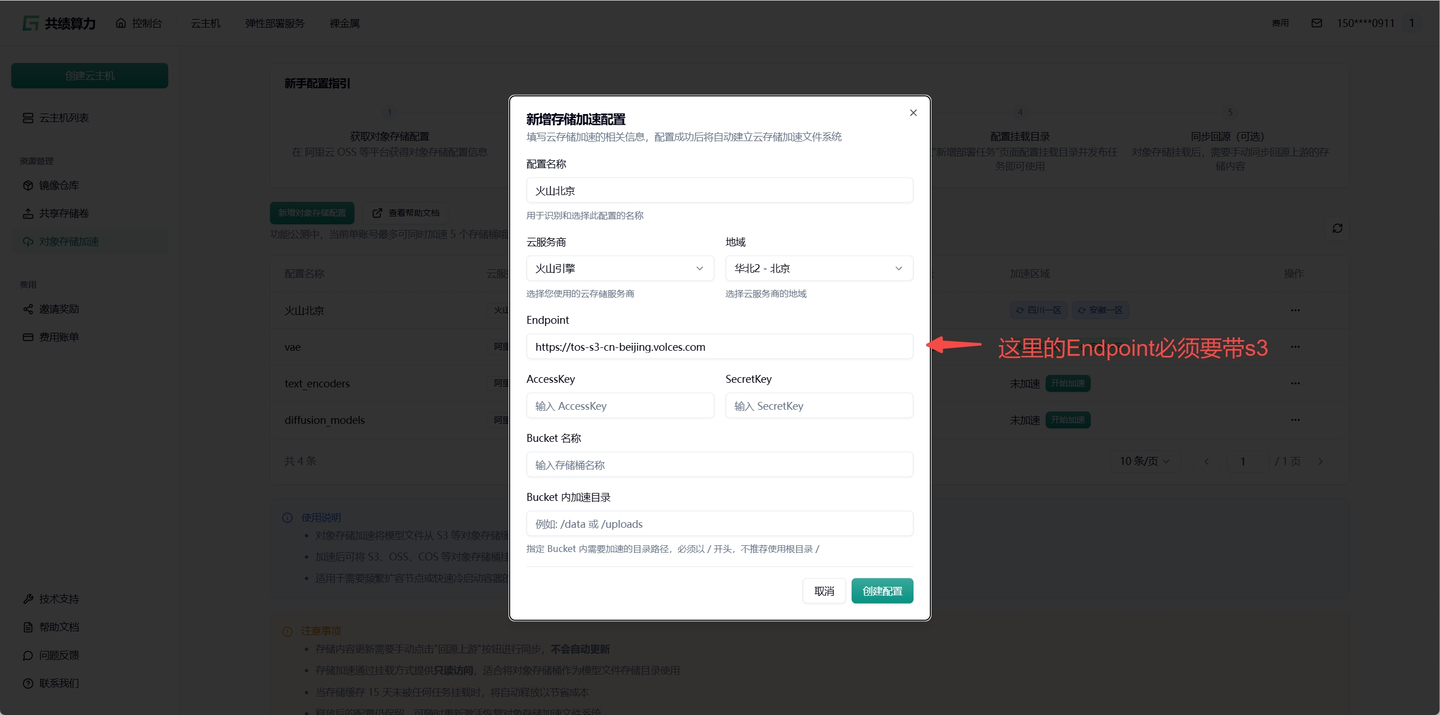Click 取消 to cancel the dialog
The image size is (1440, 715).
point(823,591)
